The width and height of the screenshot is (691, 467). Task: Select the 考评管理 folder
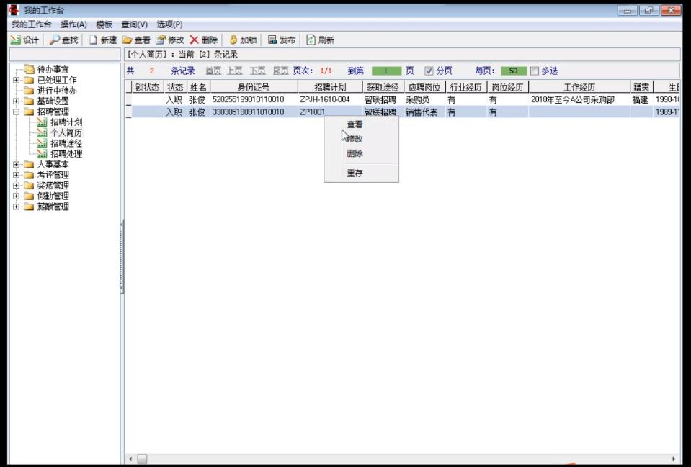(x=53, y=175)
